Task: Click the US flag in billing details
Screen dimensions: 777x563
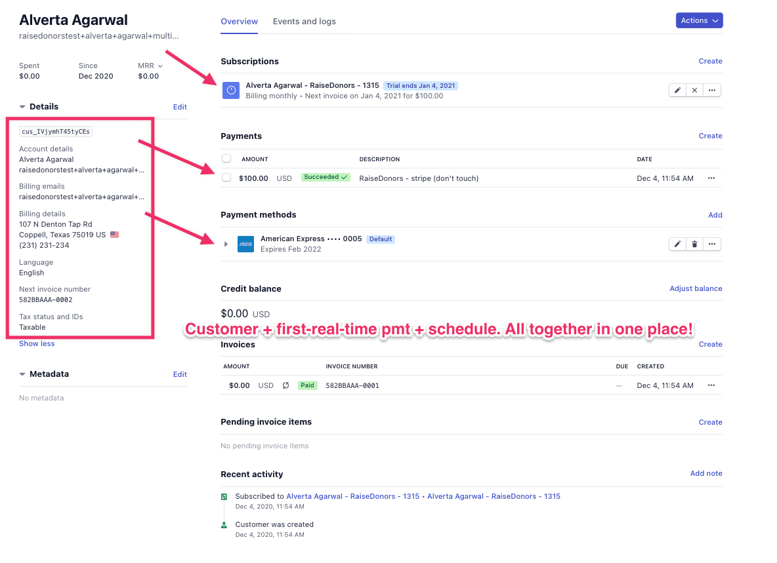Action: (x=114, y=235)
